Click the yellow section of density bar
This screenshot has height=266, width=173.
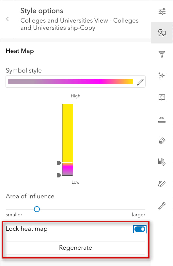68,133
